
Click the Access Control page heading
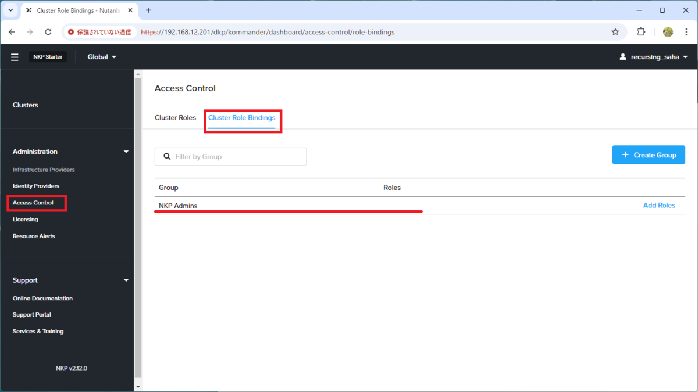[x=185, y=88]
